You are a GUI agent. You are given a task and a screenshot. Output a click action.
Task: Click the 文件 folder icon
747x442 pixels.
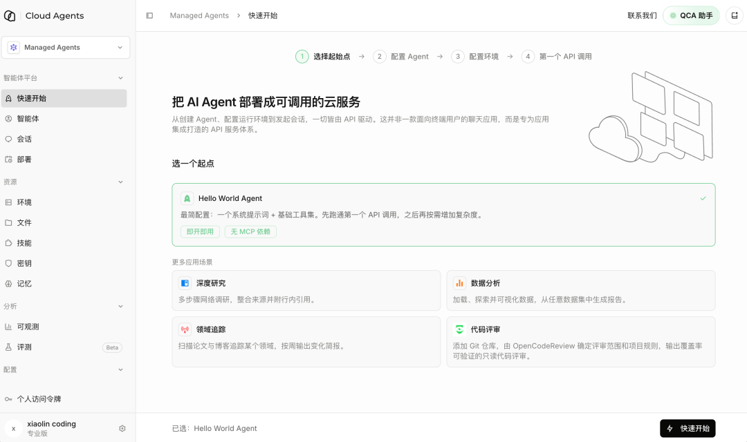tap(8, 222)
